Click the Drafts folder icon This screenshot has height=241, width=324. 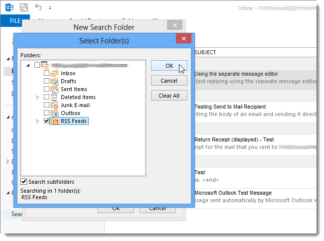54,81
